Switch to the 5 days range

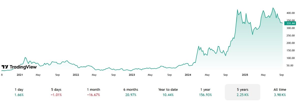tap(56, 92)
